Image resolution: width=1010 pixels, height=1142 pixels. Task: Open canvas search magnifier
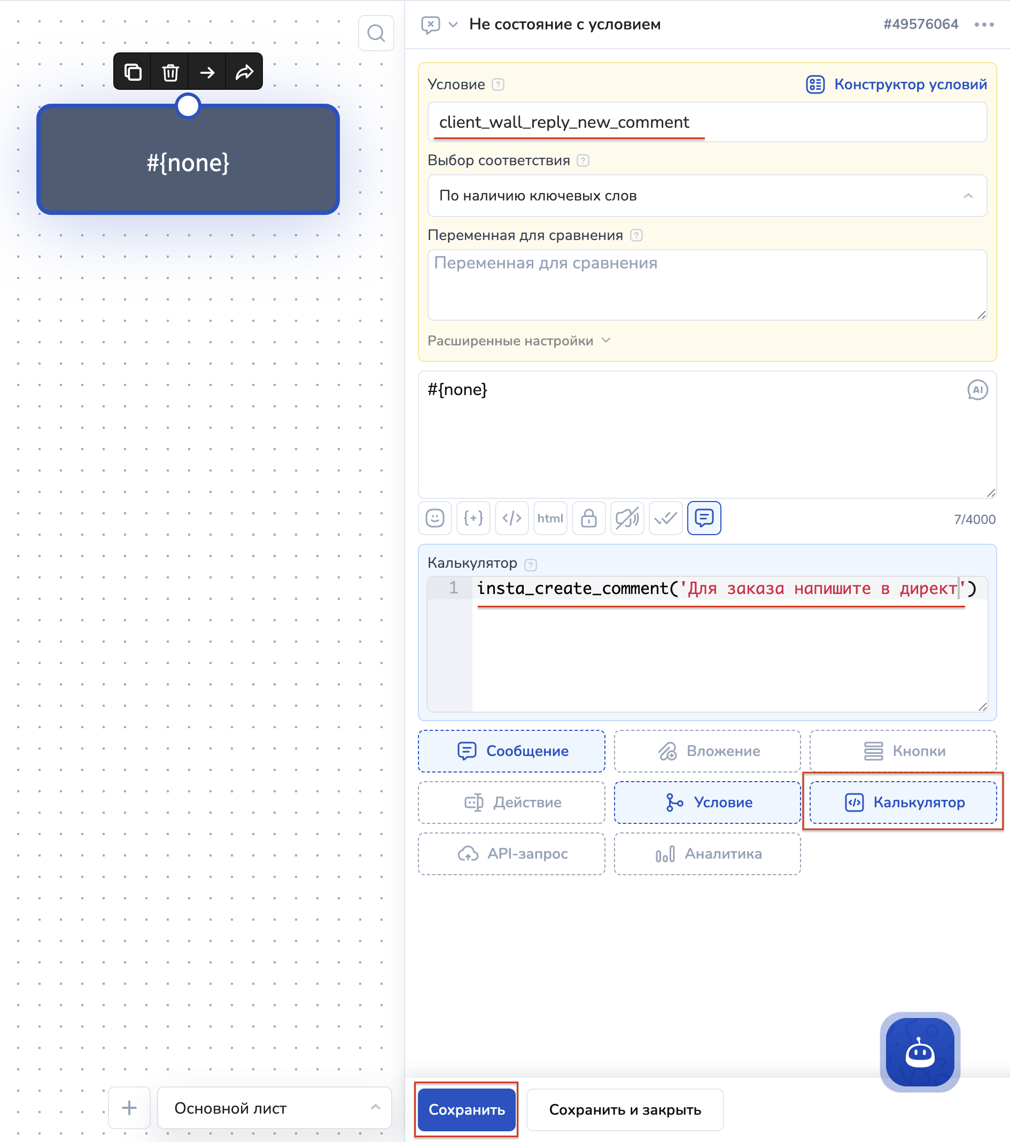pos(376,34)
